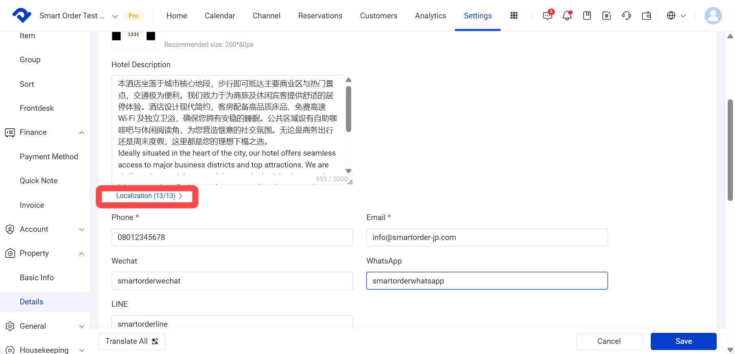Click the Property section icon

[10, 253]
